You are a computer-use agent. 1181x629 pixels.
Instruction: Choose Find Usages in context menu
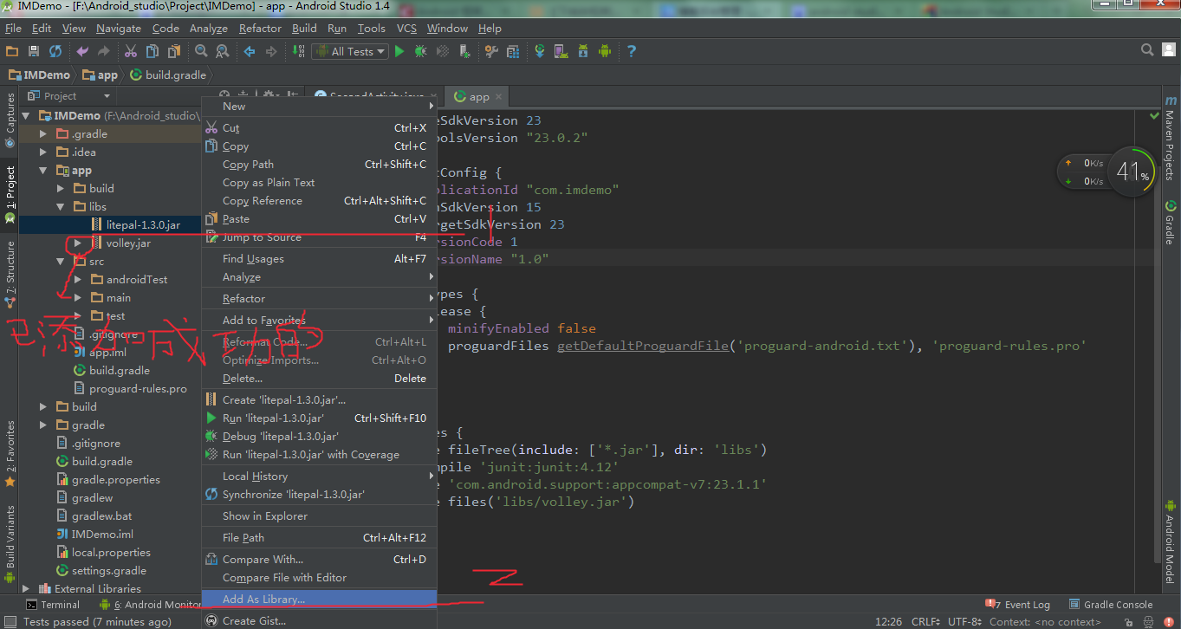[x=319, y=259]
